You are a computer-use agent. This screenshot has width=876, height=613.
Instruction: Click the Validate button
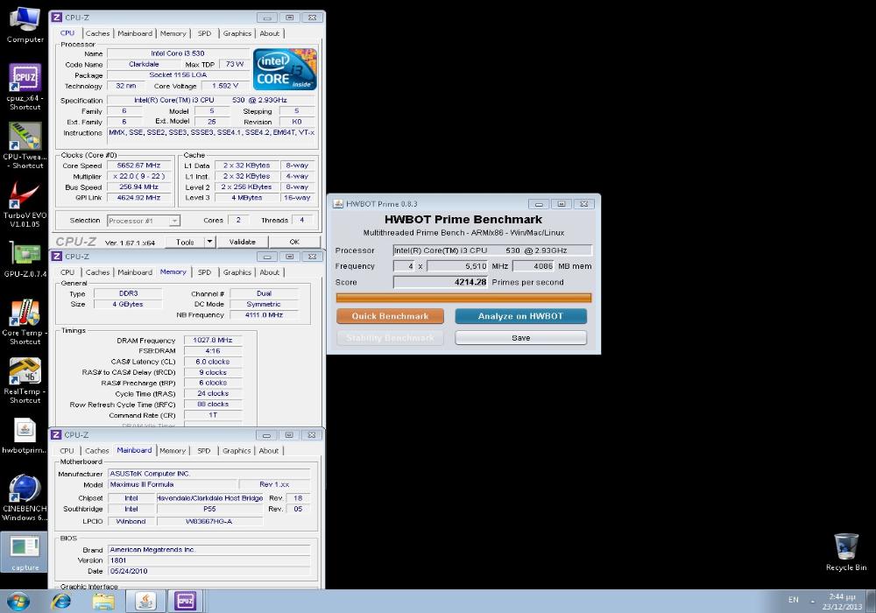[242, 242]
